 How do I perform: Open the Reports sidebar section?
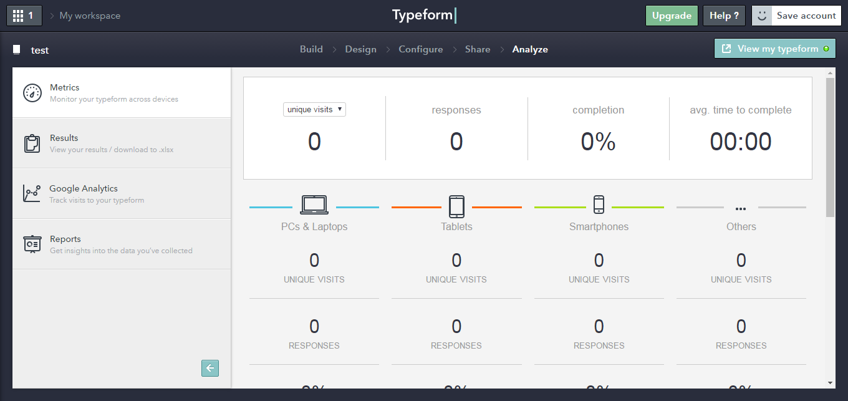click(x=122, y=244)
